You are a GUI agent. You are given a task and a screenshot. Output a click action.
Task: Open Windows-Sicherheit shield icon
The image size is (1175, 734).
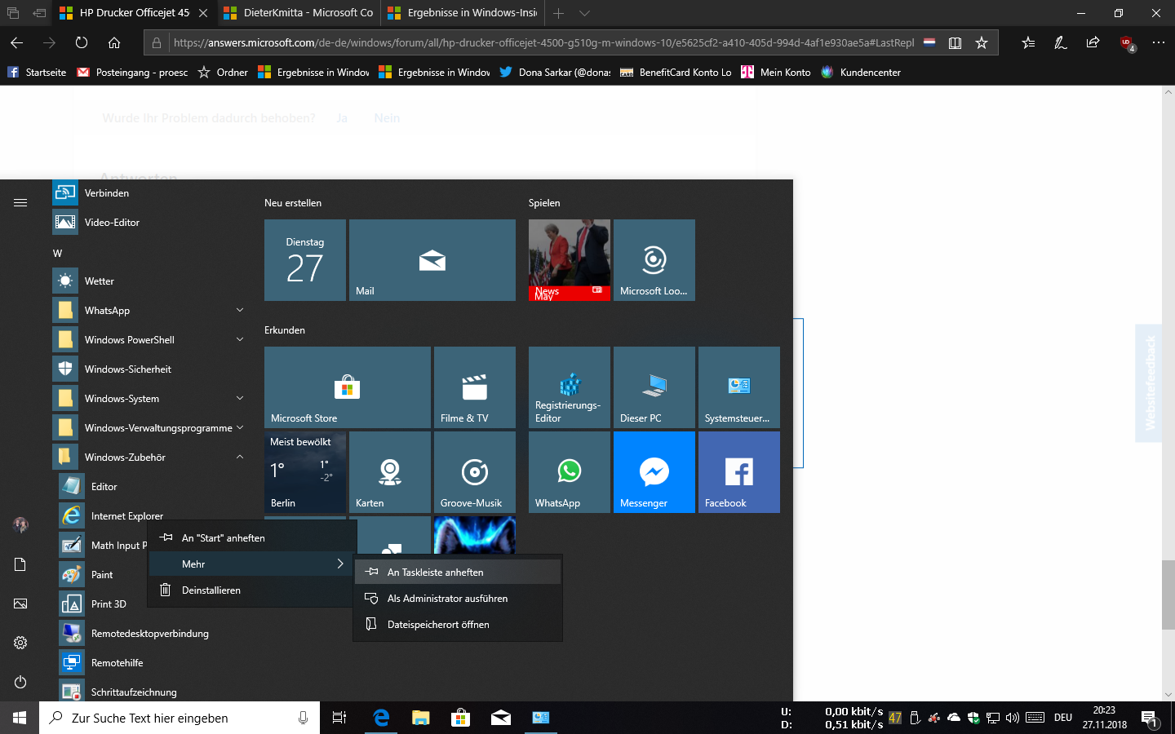click(65, 369)
